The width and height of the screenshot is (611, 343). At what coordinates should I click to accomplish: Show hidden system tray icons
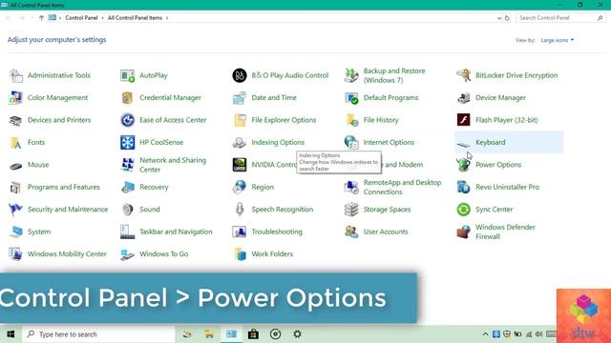(485, 334)
